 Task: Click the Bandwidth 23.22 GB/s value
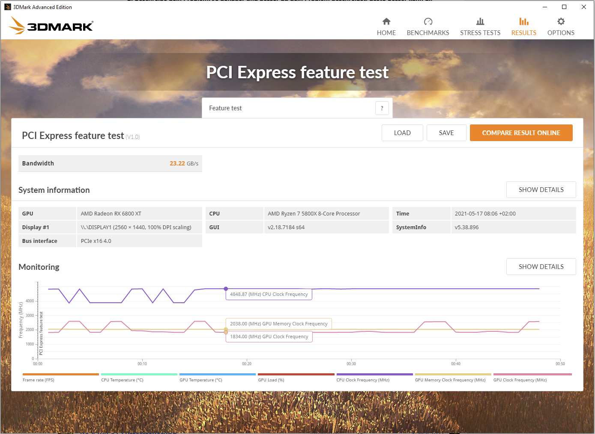(x=184, y=163)
